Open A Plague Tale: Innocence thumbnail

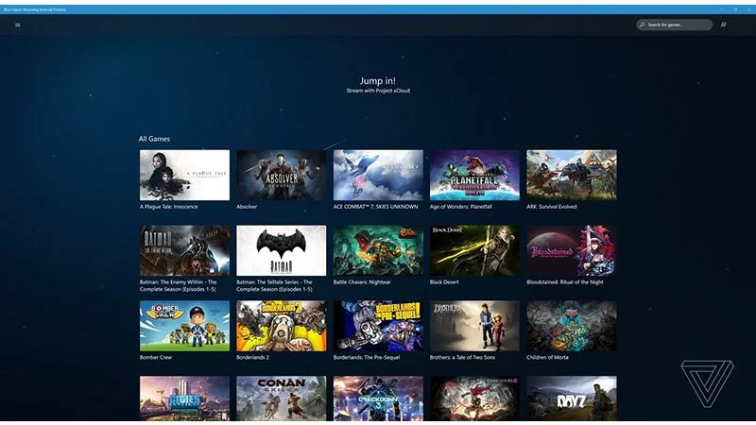coord(184,175)
